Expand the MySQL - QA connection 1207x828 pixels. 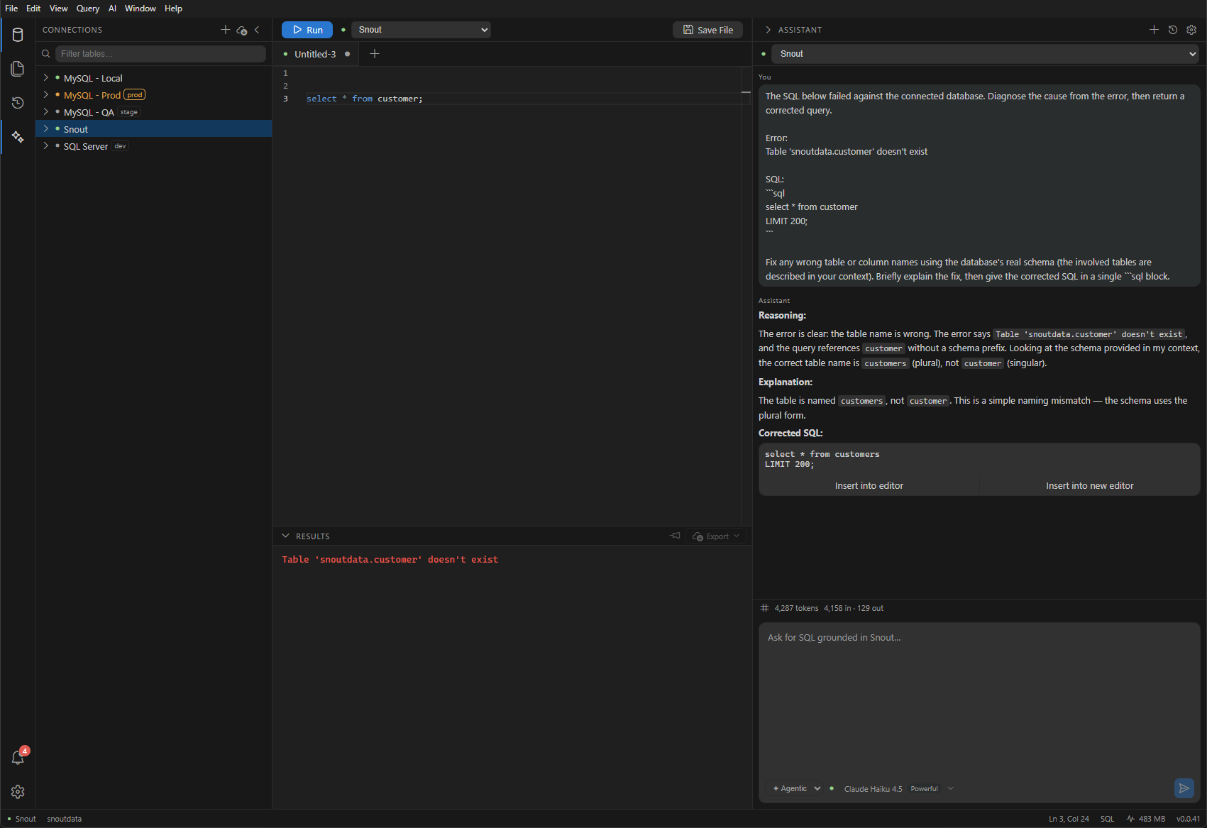[46, 112]
